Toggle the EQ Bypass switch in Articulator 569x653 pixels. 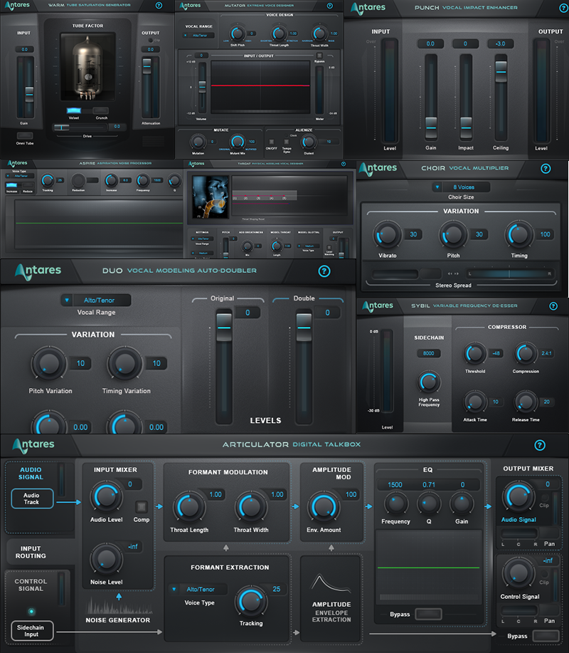428,614
